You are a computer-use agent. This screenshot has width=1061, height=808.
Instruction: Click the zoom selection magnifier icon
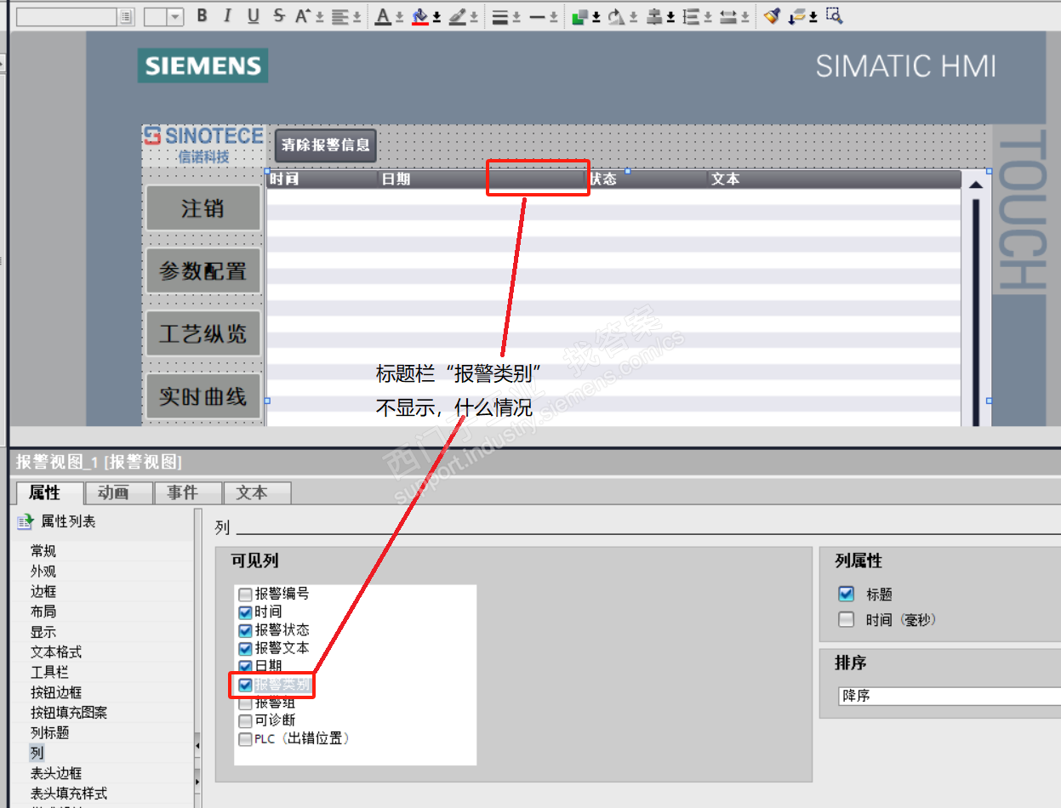tap(835, 15)
